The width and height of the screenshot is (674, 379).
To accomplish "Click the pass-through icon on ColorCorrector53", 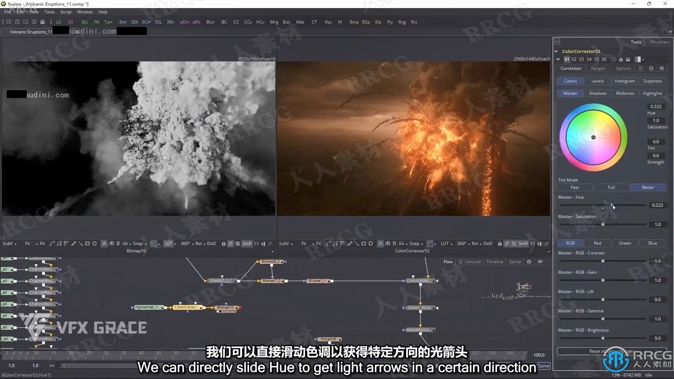I will point(614,59).
